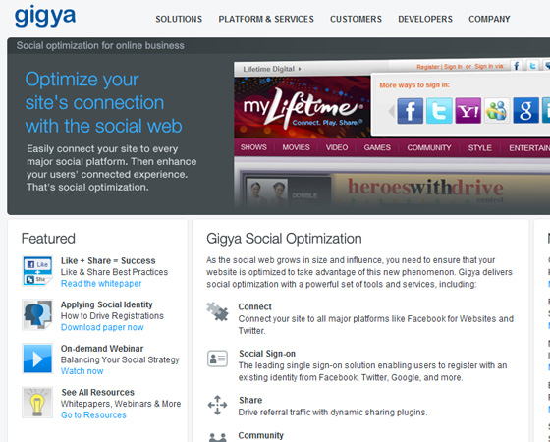
Task: Select the STYLE tab on myLifetime
Action: [x=480, y=147]
